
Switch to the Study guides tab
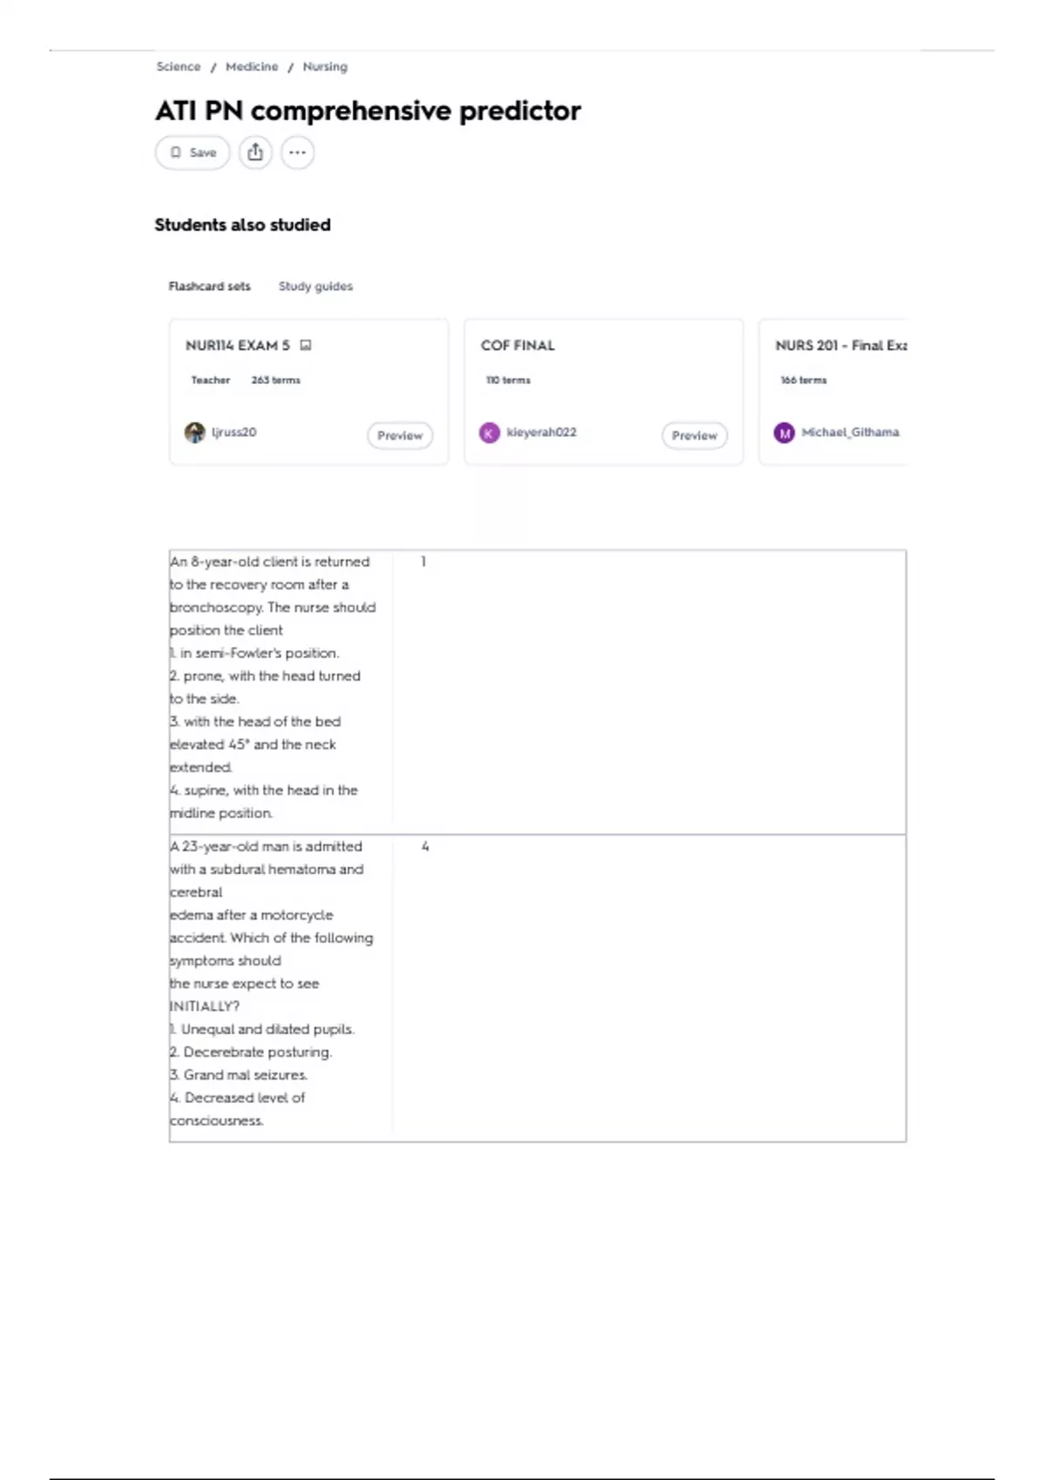[x=315, y=286]
